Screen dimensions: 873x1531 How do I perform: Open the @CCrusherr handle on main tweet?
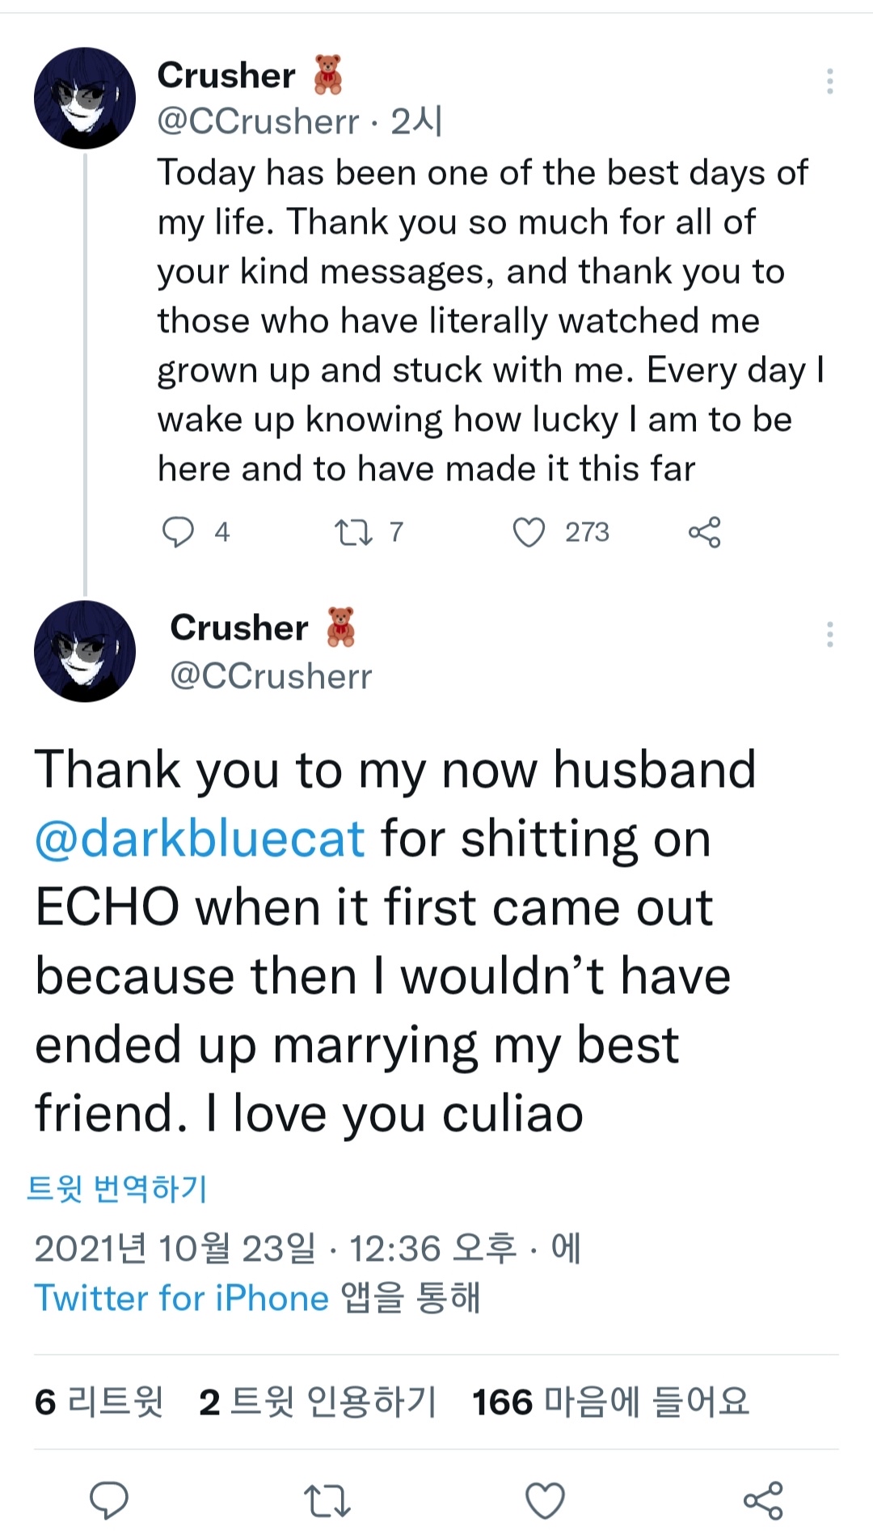tap(271, 676)
